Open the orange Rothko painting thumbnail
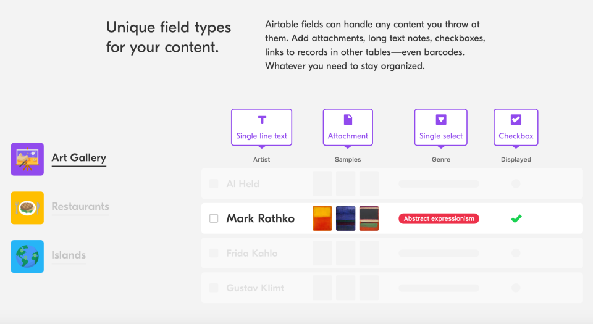 [322, 218]
